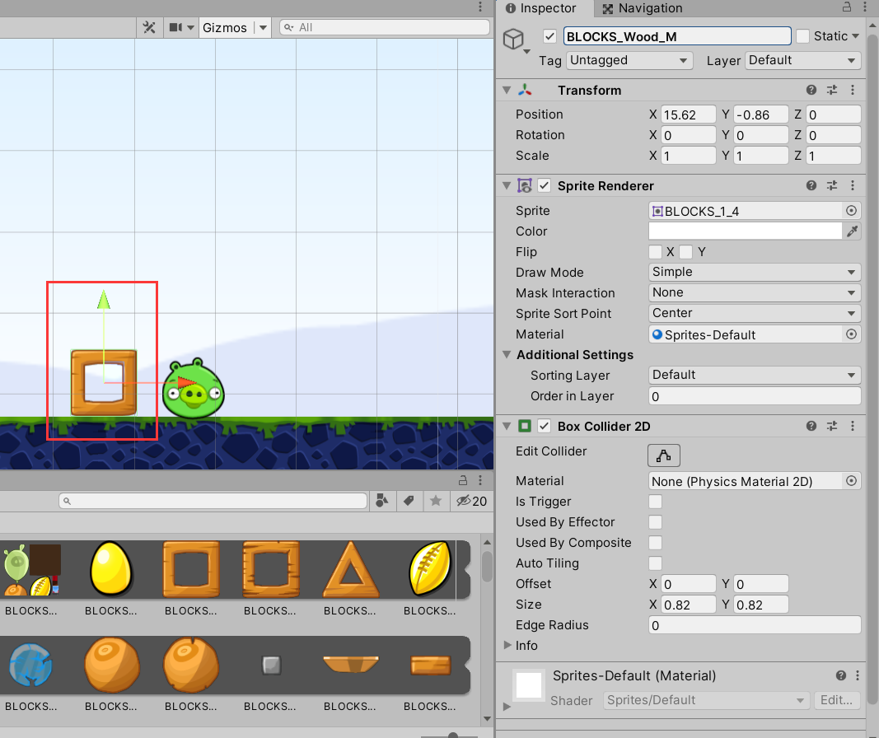
Task: Collapse the Additional Settings section
Action: coord(507,355)
